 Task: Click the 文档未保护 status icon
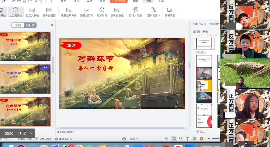(x=37, y=139)
